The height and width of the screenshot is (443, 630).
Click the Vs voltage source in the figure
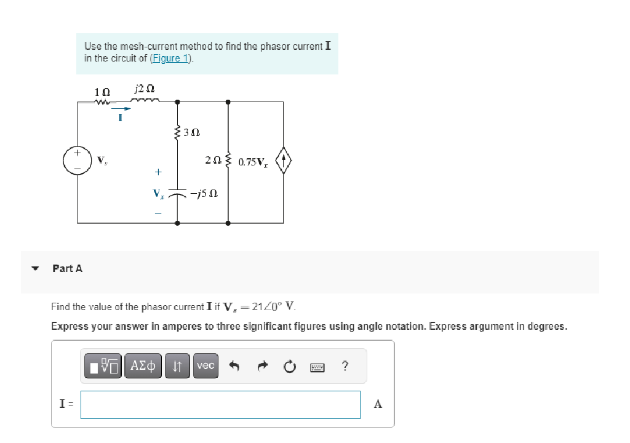pyautogui.click(x=78, y=160)
